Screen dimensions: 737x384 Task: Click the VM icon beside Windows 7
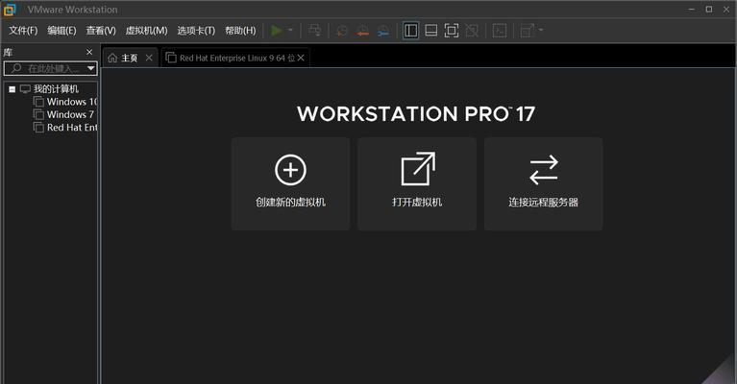[x=39, y=114]
